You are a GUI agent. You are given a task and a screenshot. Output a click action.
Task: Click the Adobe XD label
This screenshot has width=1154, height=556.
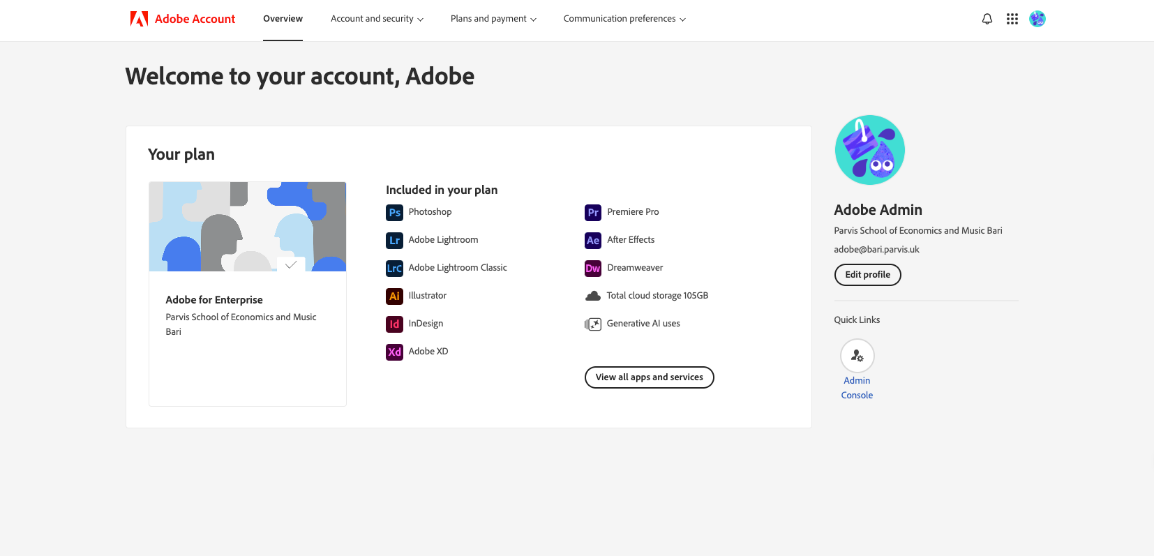[428, 352]
